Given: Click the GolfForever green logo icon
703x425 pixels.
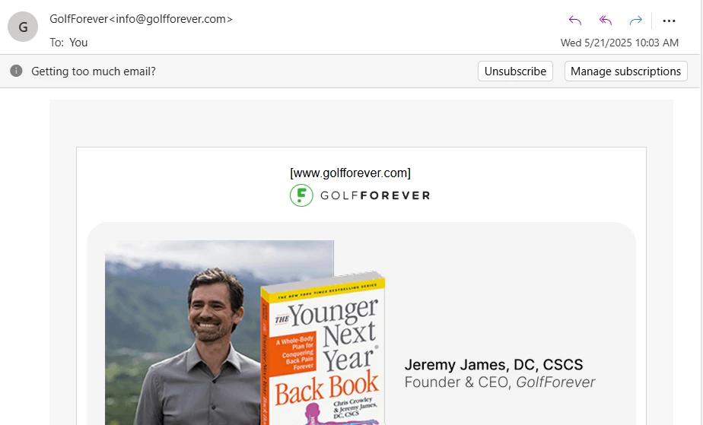Looking at the screenshot, I should pyautogui.click(x=301, y=195).
